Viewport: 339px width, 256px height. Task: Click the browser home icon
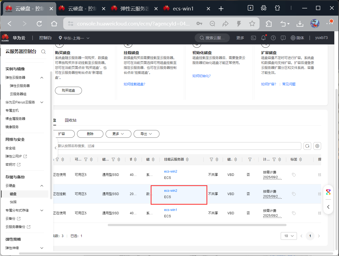[54, 24]
